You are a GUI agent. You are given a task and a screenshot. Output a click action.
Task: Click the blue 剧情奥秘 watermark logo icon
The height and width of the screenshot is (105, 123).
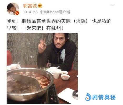click(x=88, y=97)
